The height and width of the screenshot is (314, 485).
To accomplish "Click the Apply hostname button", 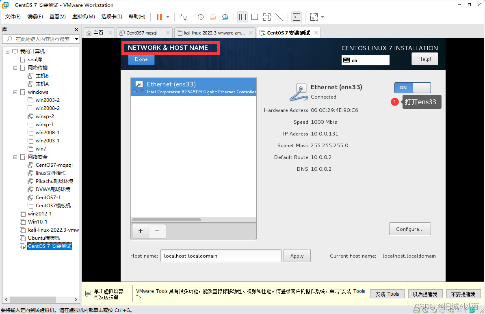I will 297,256.
